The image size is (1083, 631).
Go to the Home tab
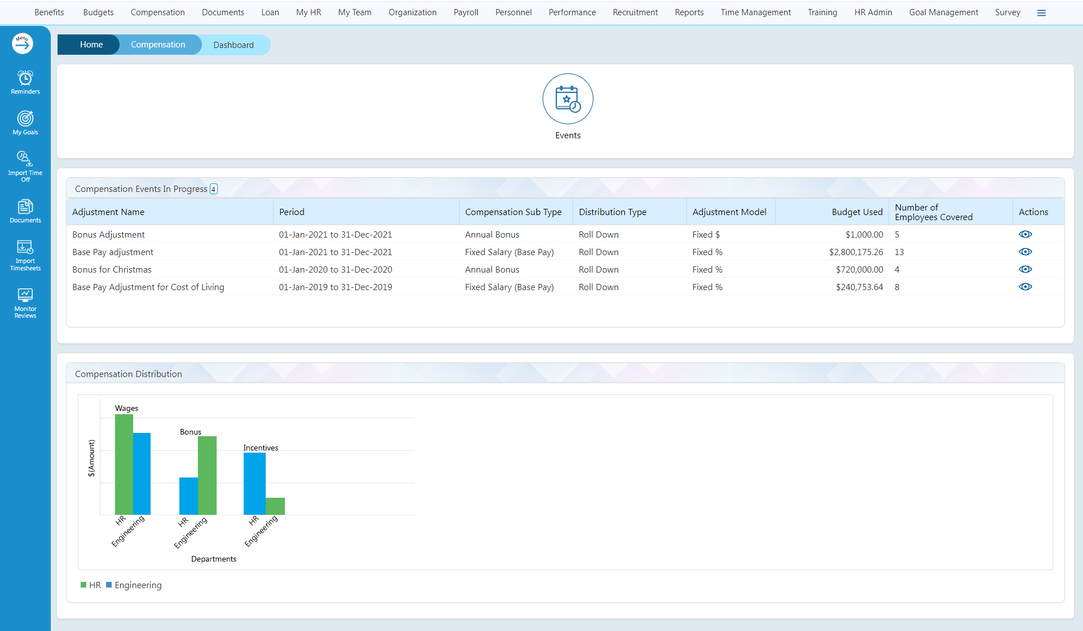pos(91,44)
